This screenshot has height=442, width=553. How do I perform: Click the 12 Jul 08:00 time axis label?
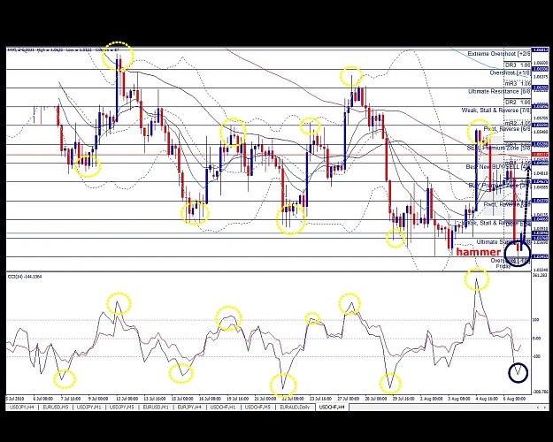(x=127, y=399)
